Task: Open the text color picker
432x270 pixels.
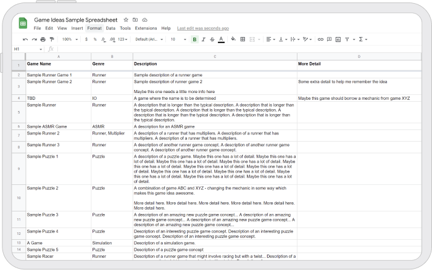Action: point(221,39)
